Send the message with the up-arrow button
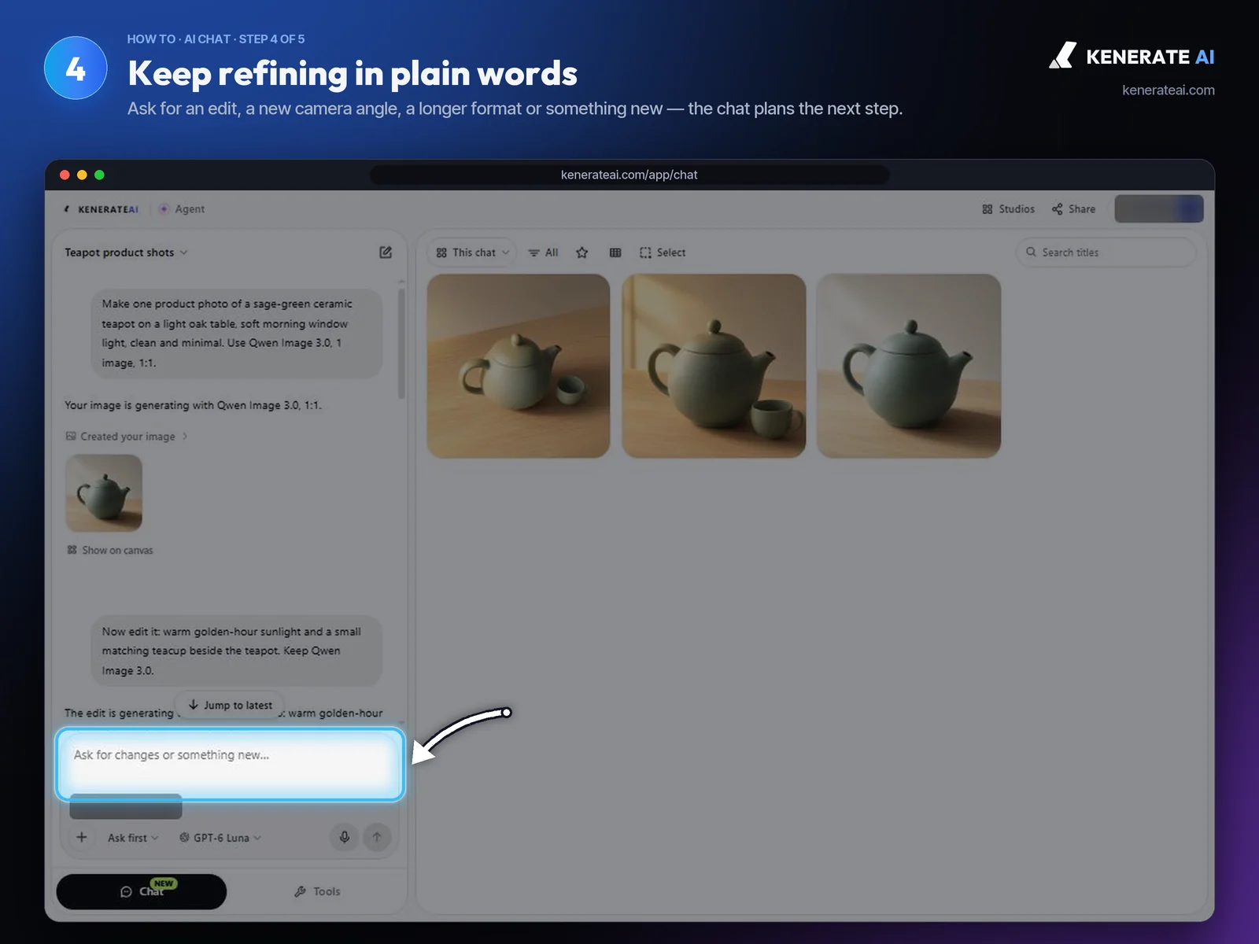1259x944 pixels. pyautogui.click(x=377, y=837)
